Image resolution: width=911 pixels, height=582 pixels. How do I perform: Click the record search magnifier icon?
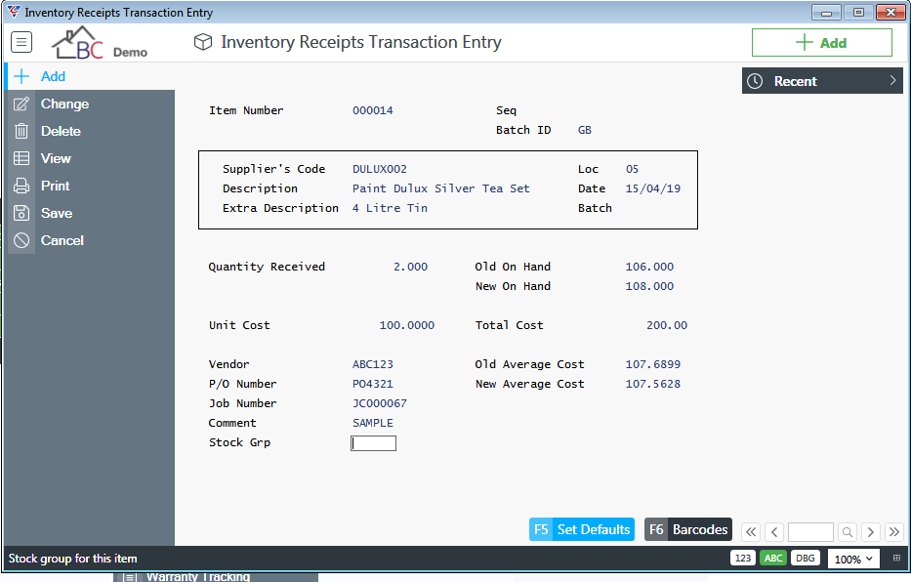tap(848, 532)
